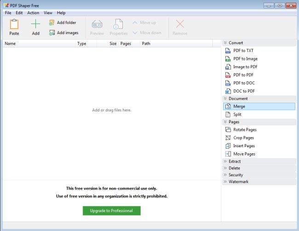
Task: Click the Add images label
Action: point(68,33)
